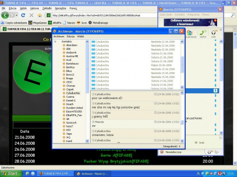Open Firefox Historia menu
Image resolution: width=237 pixels, height=177 pixels.
click(35, 8)
